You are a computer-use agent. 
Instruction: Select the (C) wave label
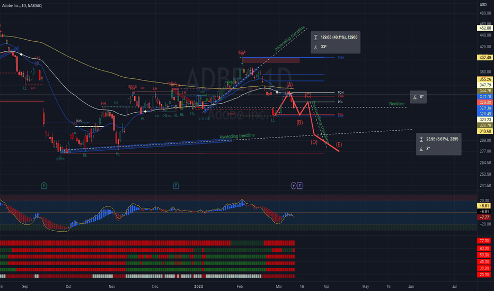pos(308,95)
